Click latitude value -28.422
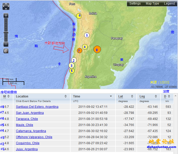Image resolution: width=178 pixels, height=154 pixels. click(x=128, y=107)
